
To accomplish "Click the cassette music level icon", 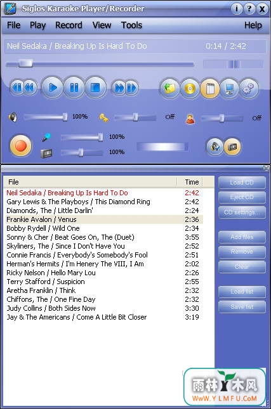I will point(46,153).
